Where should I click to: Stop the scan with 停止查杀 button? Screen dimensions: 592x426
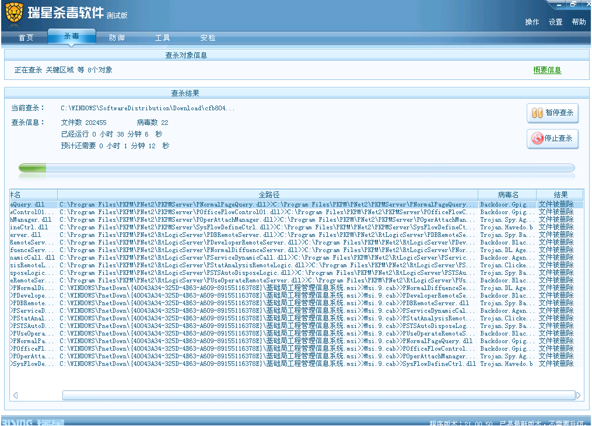click(553, 139)
